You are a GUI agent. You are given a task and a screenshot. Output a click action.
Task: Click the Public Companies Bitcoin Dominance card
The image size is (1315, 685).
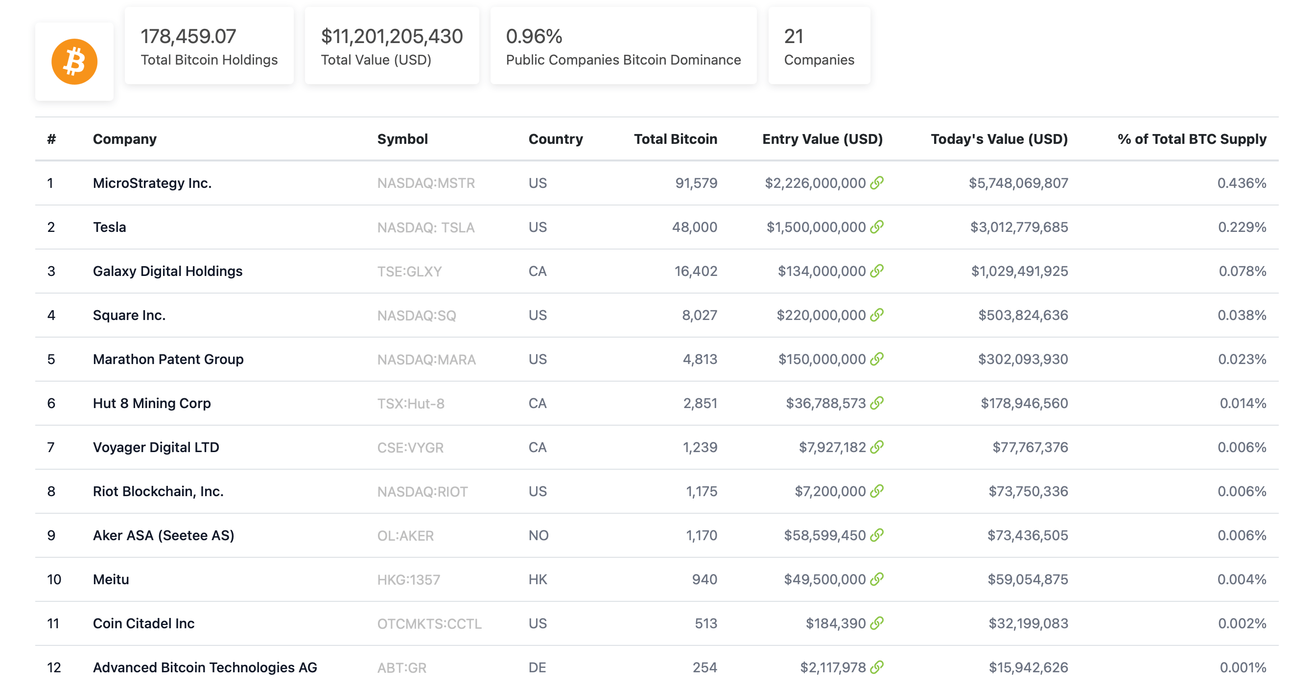[x=623, y=46]
